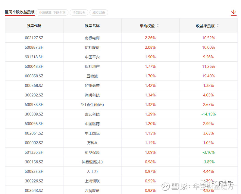Image resolution: width=241 pixels, height=194 pixels.
Task: Click stock name 中工国际
Action: pos(92,134)
